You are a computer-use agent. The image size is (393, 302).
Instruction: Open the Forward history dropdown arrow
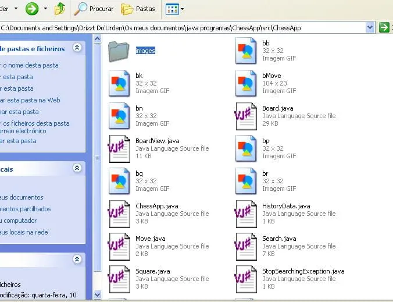click(45, 9)
